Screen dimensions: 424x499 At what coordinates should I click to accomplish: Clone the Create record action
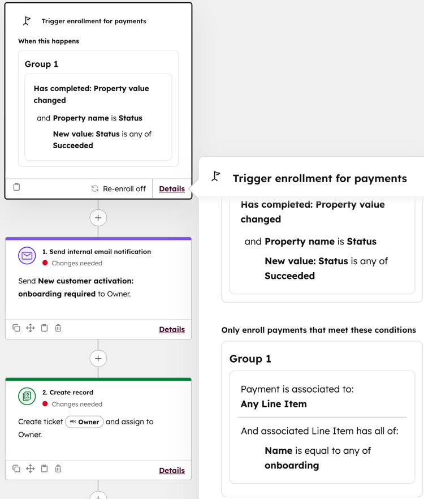(x=16, y=469)
